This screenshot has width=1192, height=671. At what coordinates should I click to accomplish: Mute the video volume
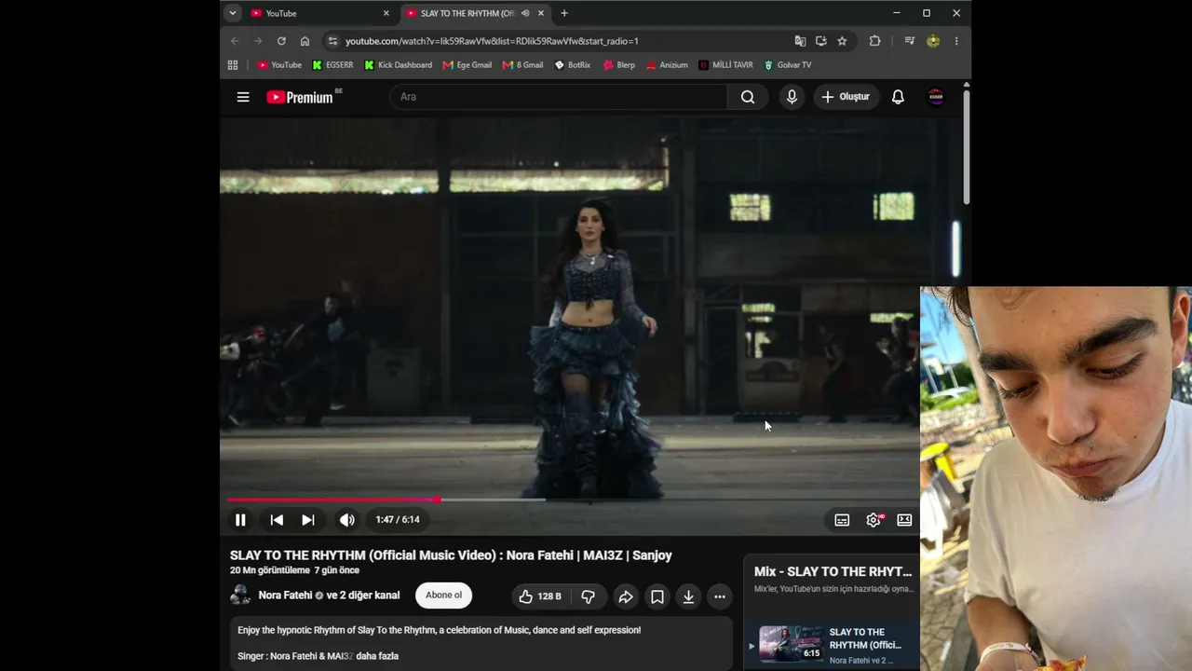pyautogui.click(x=346, y=520)
